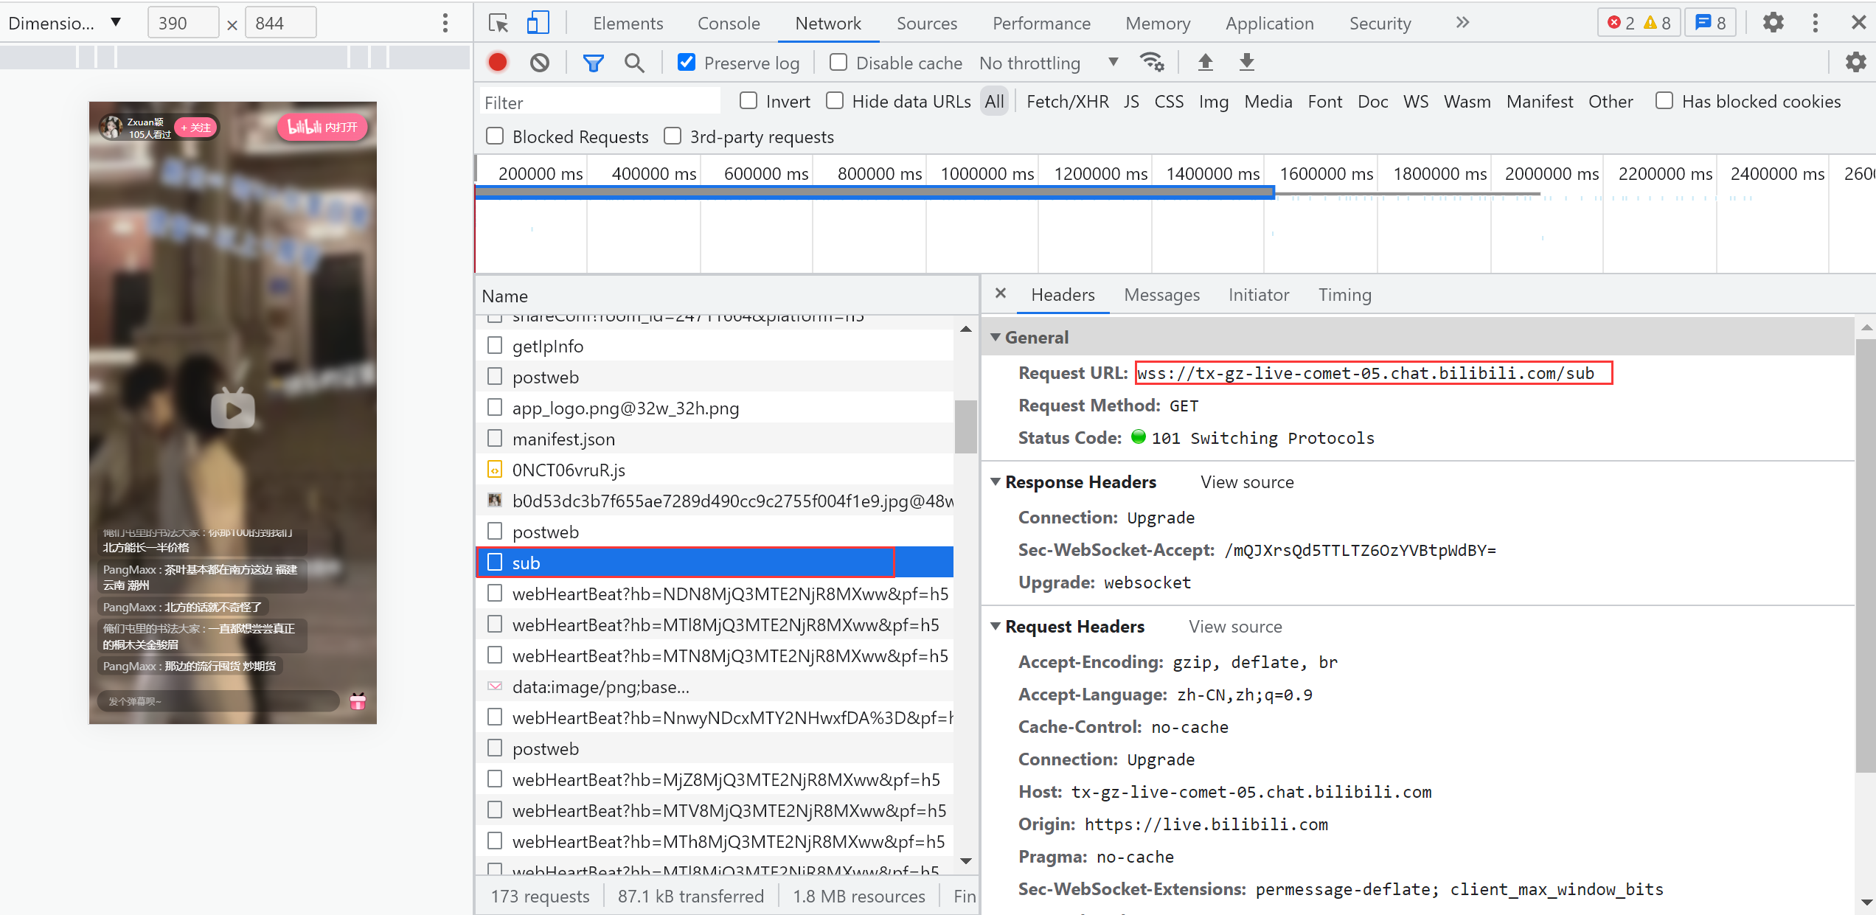Viewport: 1876px width, 915px height.
Task: Collapse the Response Headers section
Action: [x=996, y=481]
